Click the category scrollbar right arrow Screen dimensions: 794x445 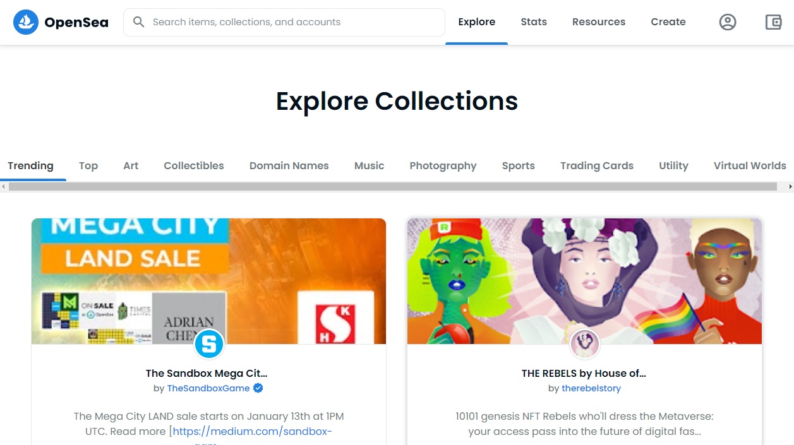[x=790, y=187]
